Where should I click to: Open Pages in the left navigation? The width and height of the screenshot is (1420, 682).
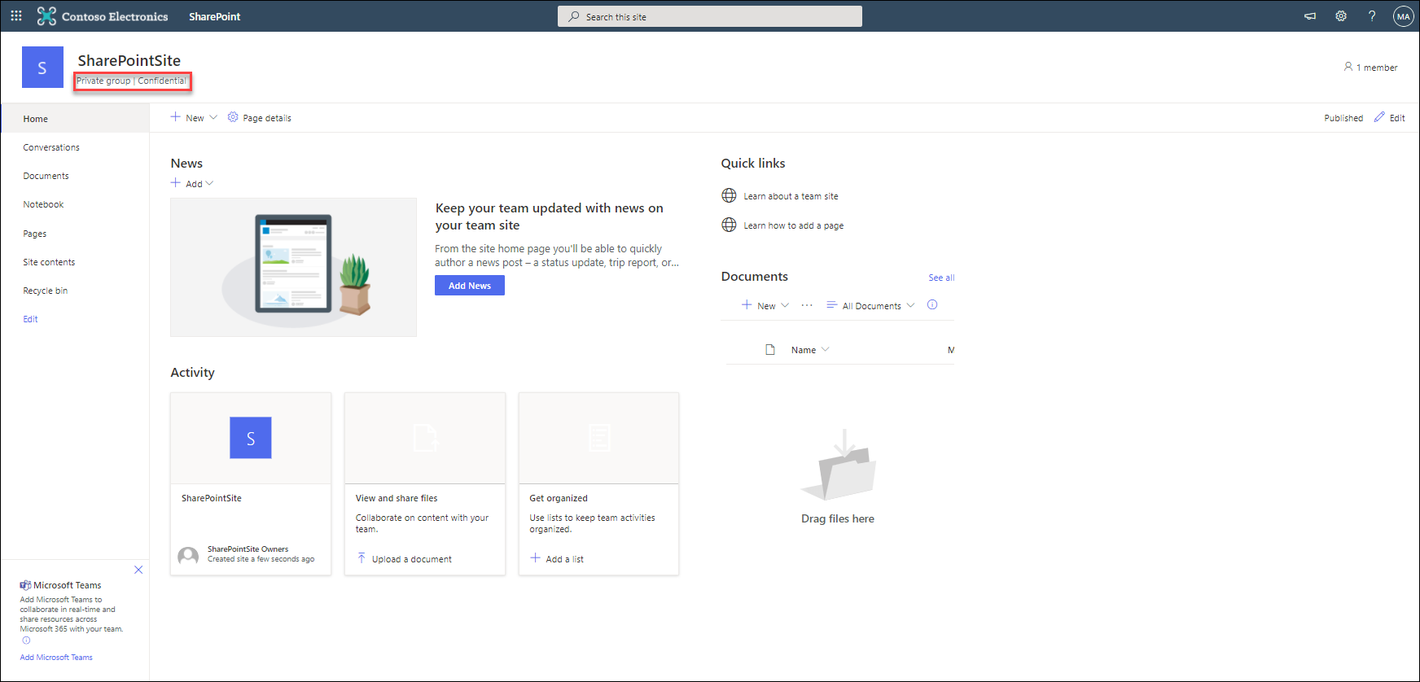[34, 234]
